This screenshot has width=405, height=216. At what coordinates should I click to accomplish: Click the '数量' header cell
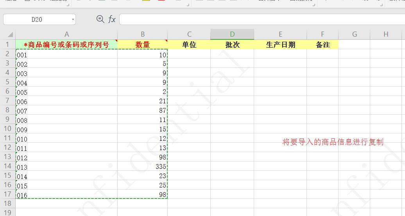click(x=143, y=44)
